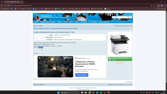Image resolution: width=167 pixels, height=94 pixels.
Task: Click the ECOSYS M2040dn M2135dn title
Action: (x=54, y=32)
